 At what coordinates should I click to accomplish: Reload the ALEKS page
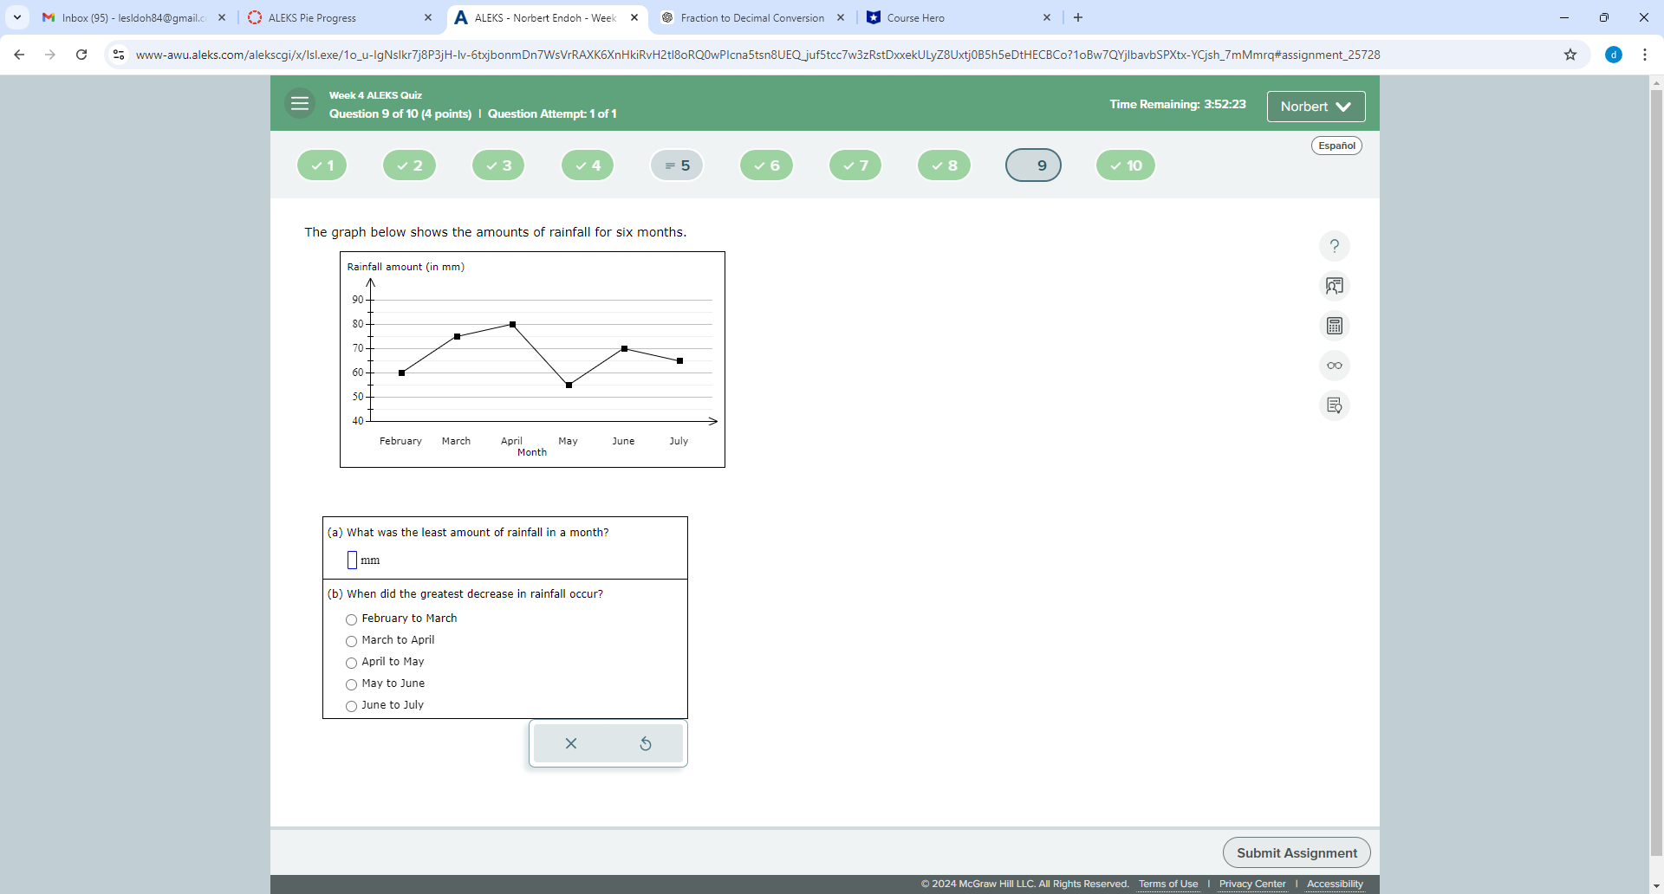[81, 55]
